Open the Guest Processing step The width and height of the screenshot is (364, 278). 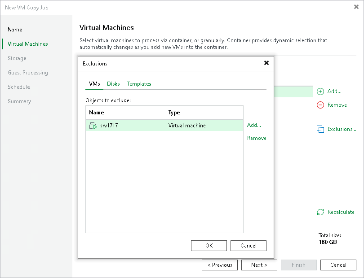click(x=27, y=73)
